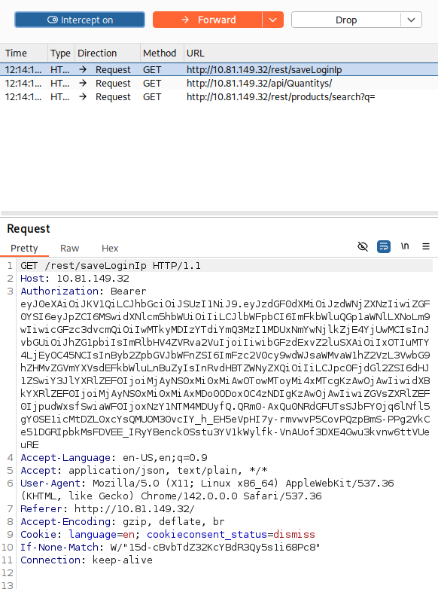438x589 pixels.
Task: Click the arrow icon inside Forward button
Action: pos(185,20)
